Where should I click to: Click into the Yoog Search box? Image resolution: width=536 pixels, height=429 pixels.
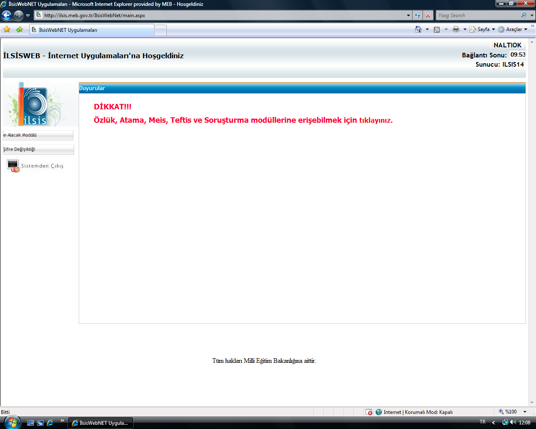tap(477, 16)
